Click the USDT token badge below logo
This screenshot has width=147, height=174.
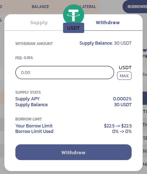73,28
